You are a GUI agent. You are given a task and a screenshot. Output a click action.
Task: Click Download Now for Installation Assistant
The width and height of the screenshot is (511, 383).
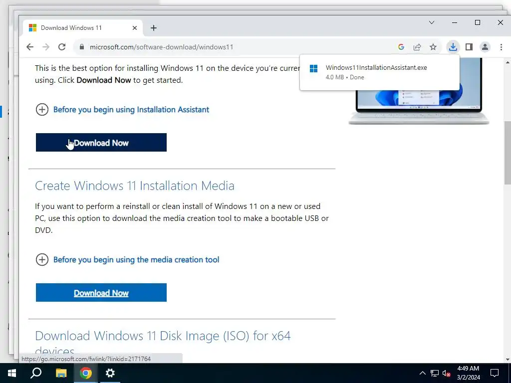click(x=101, y=142)
